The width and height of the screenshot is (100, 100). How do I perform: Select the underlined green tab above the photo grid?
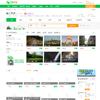[27, 32]
